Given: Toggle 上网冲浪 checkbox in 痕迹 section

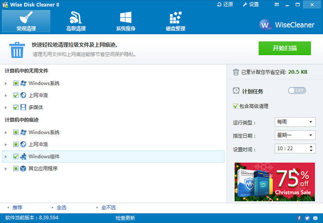Looking at the screenshot, I should (16, 144).
